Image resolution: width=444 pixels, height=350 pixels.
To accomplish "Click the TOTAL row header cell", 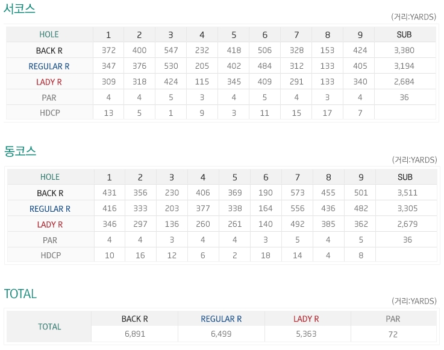I will [49, 326].
